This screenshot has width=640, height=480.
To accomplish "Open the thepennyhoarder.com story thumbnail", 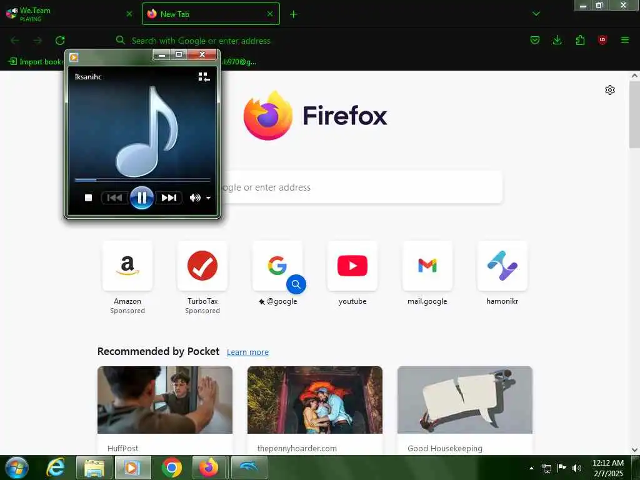I will pos(315,400).
